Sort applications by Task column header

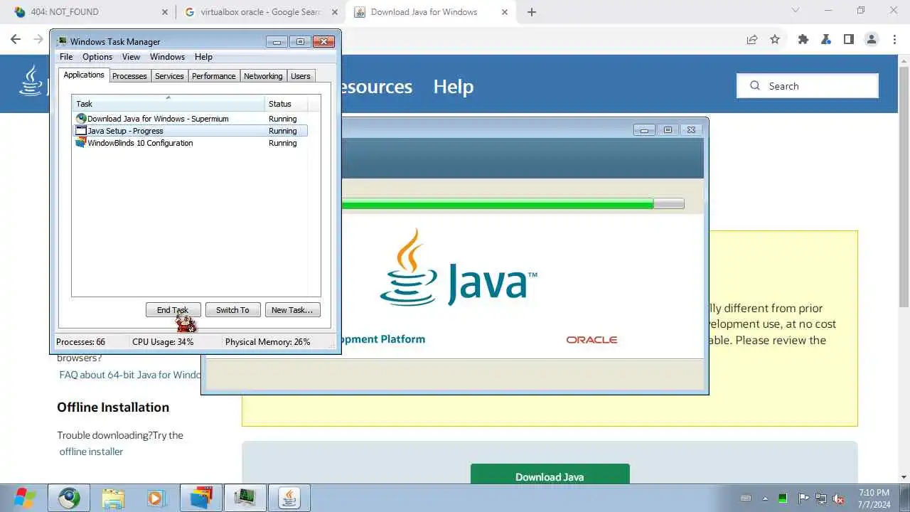pyautogui.click(x=168, y=104)
